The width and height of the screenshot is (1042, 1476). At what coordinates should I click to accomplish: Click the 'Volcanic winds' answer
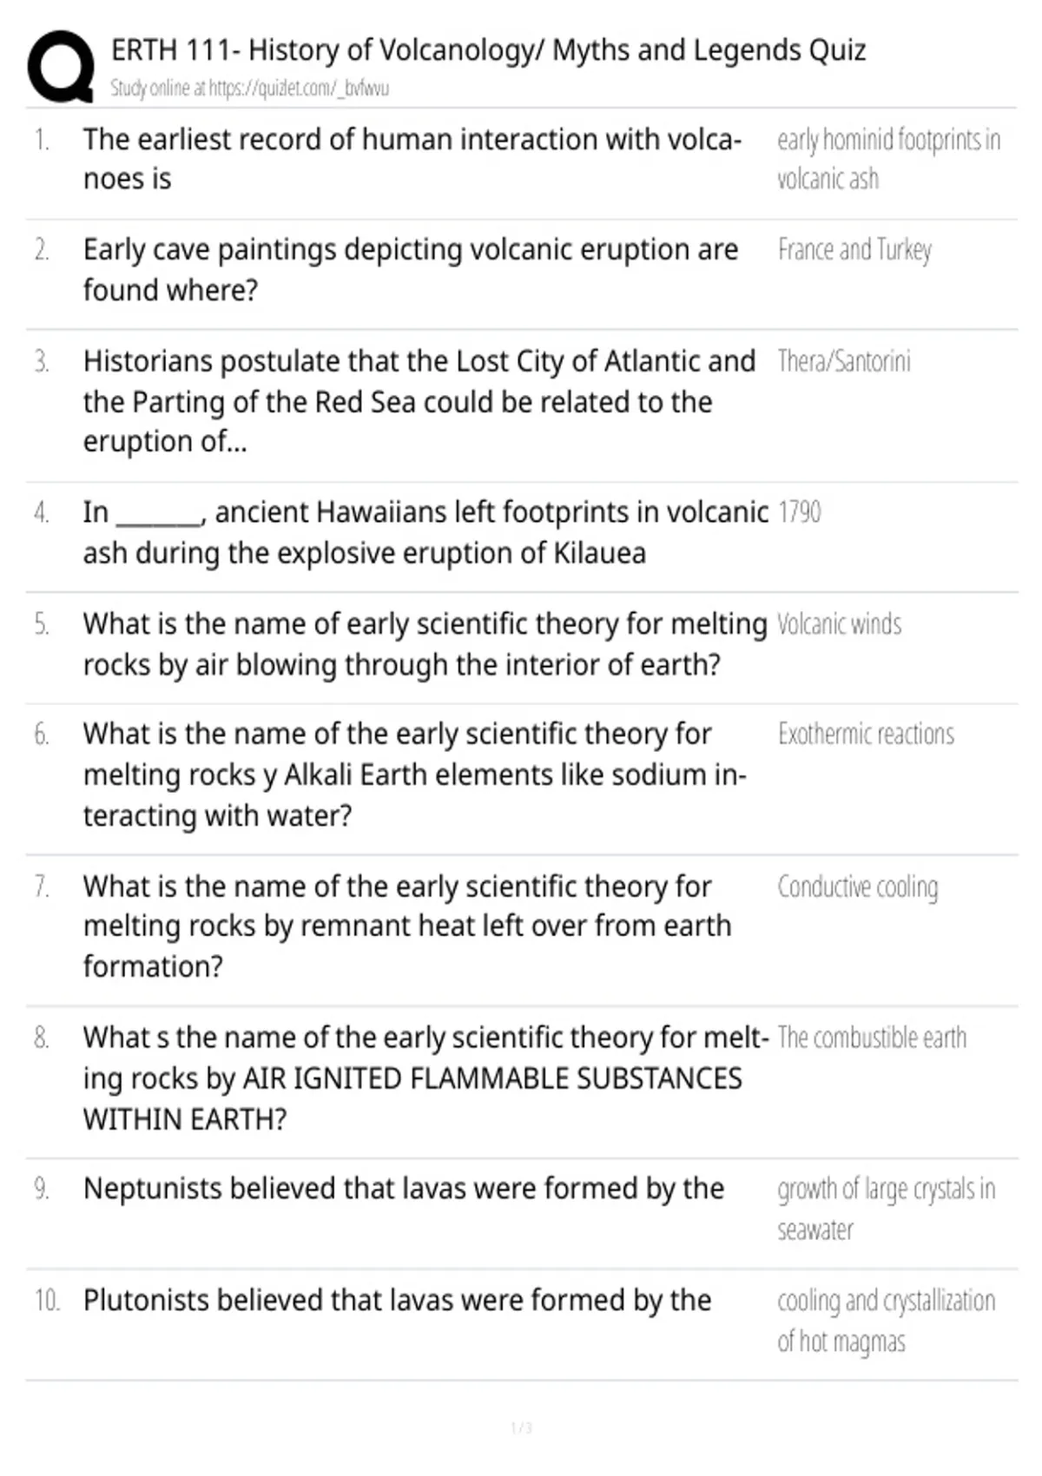point(839,624)
